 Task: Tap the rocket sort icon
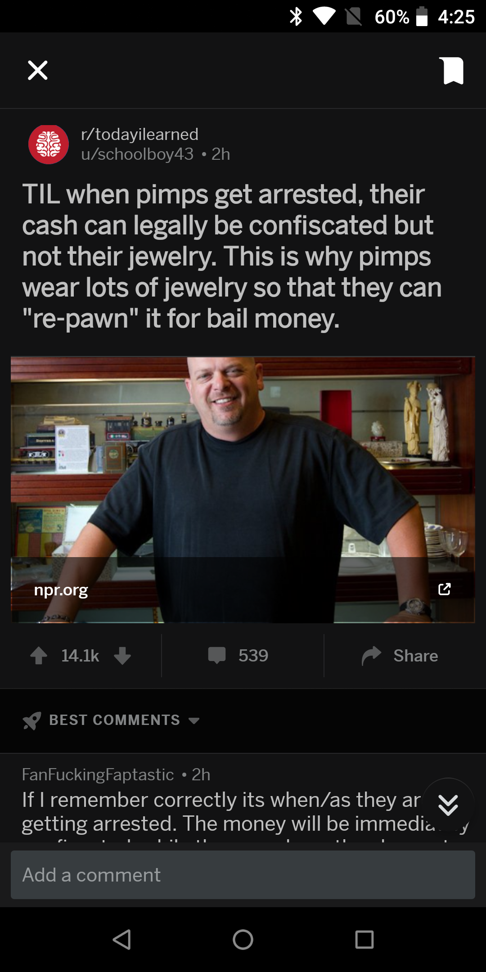point(32,720)
